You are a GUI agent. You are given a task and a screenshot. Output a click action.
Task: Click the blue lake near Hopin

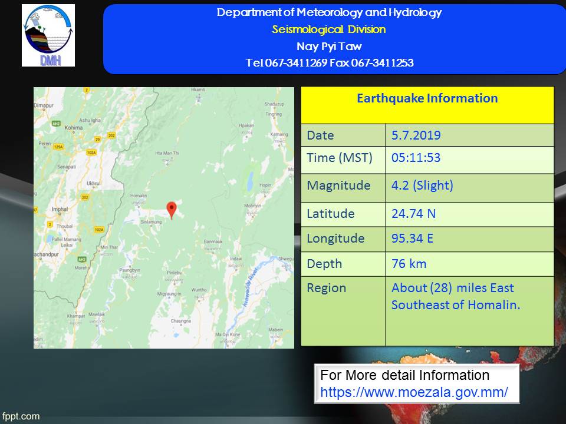(x=250, y=181)
